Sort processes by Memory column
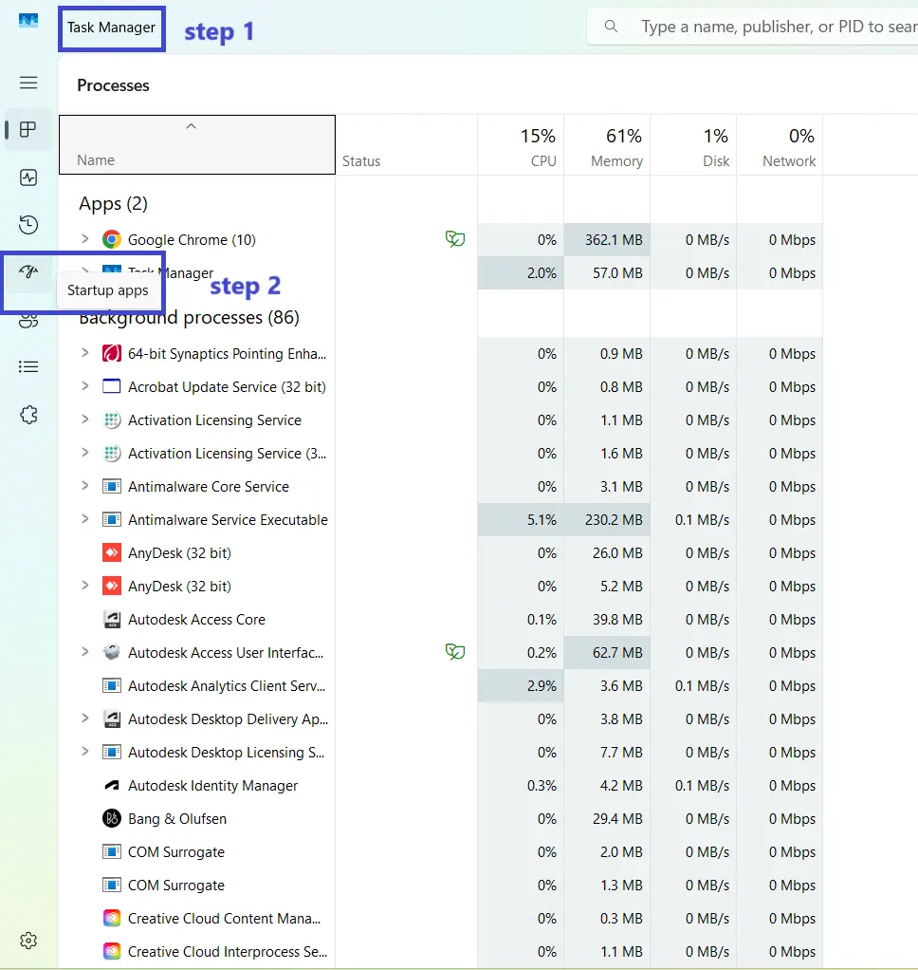This screenshot has height=970, width=918. [x=607, y=147]
